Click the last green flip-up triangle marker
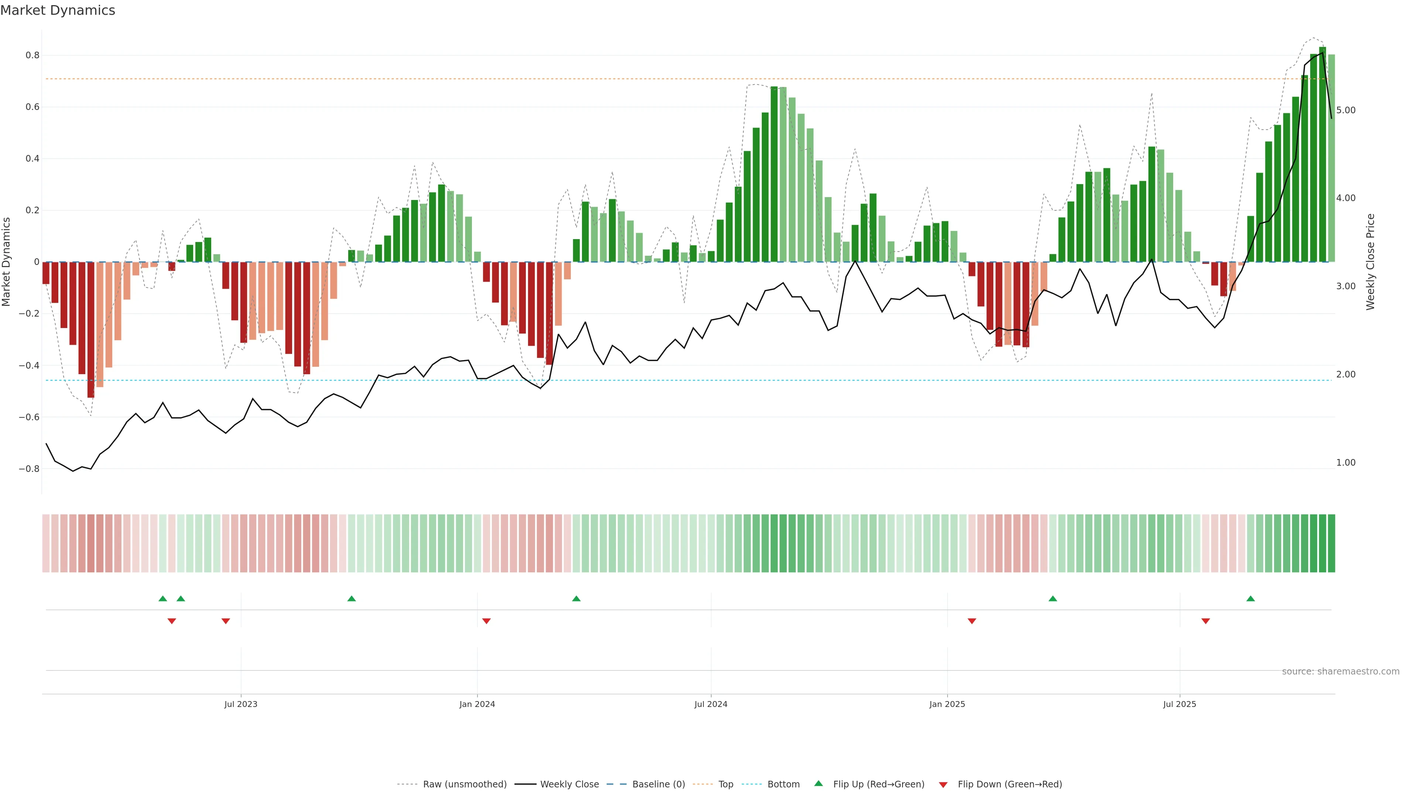1418x797 pixels. click(x=1250, y=598)
